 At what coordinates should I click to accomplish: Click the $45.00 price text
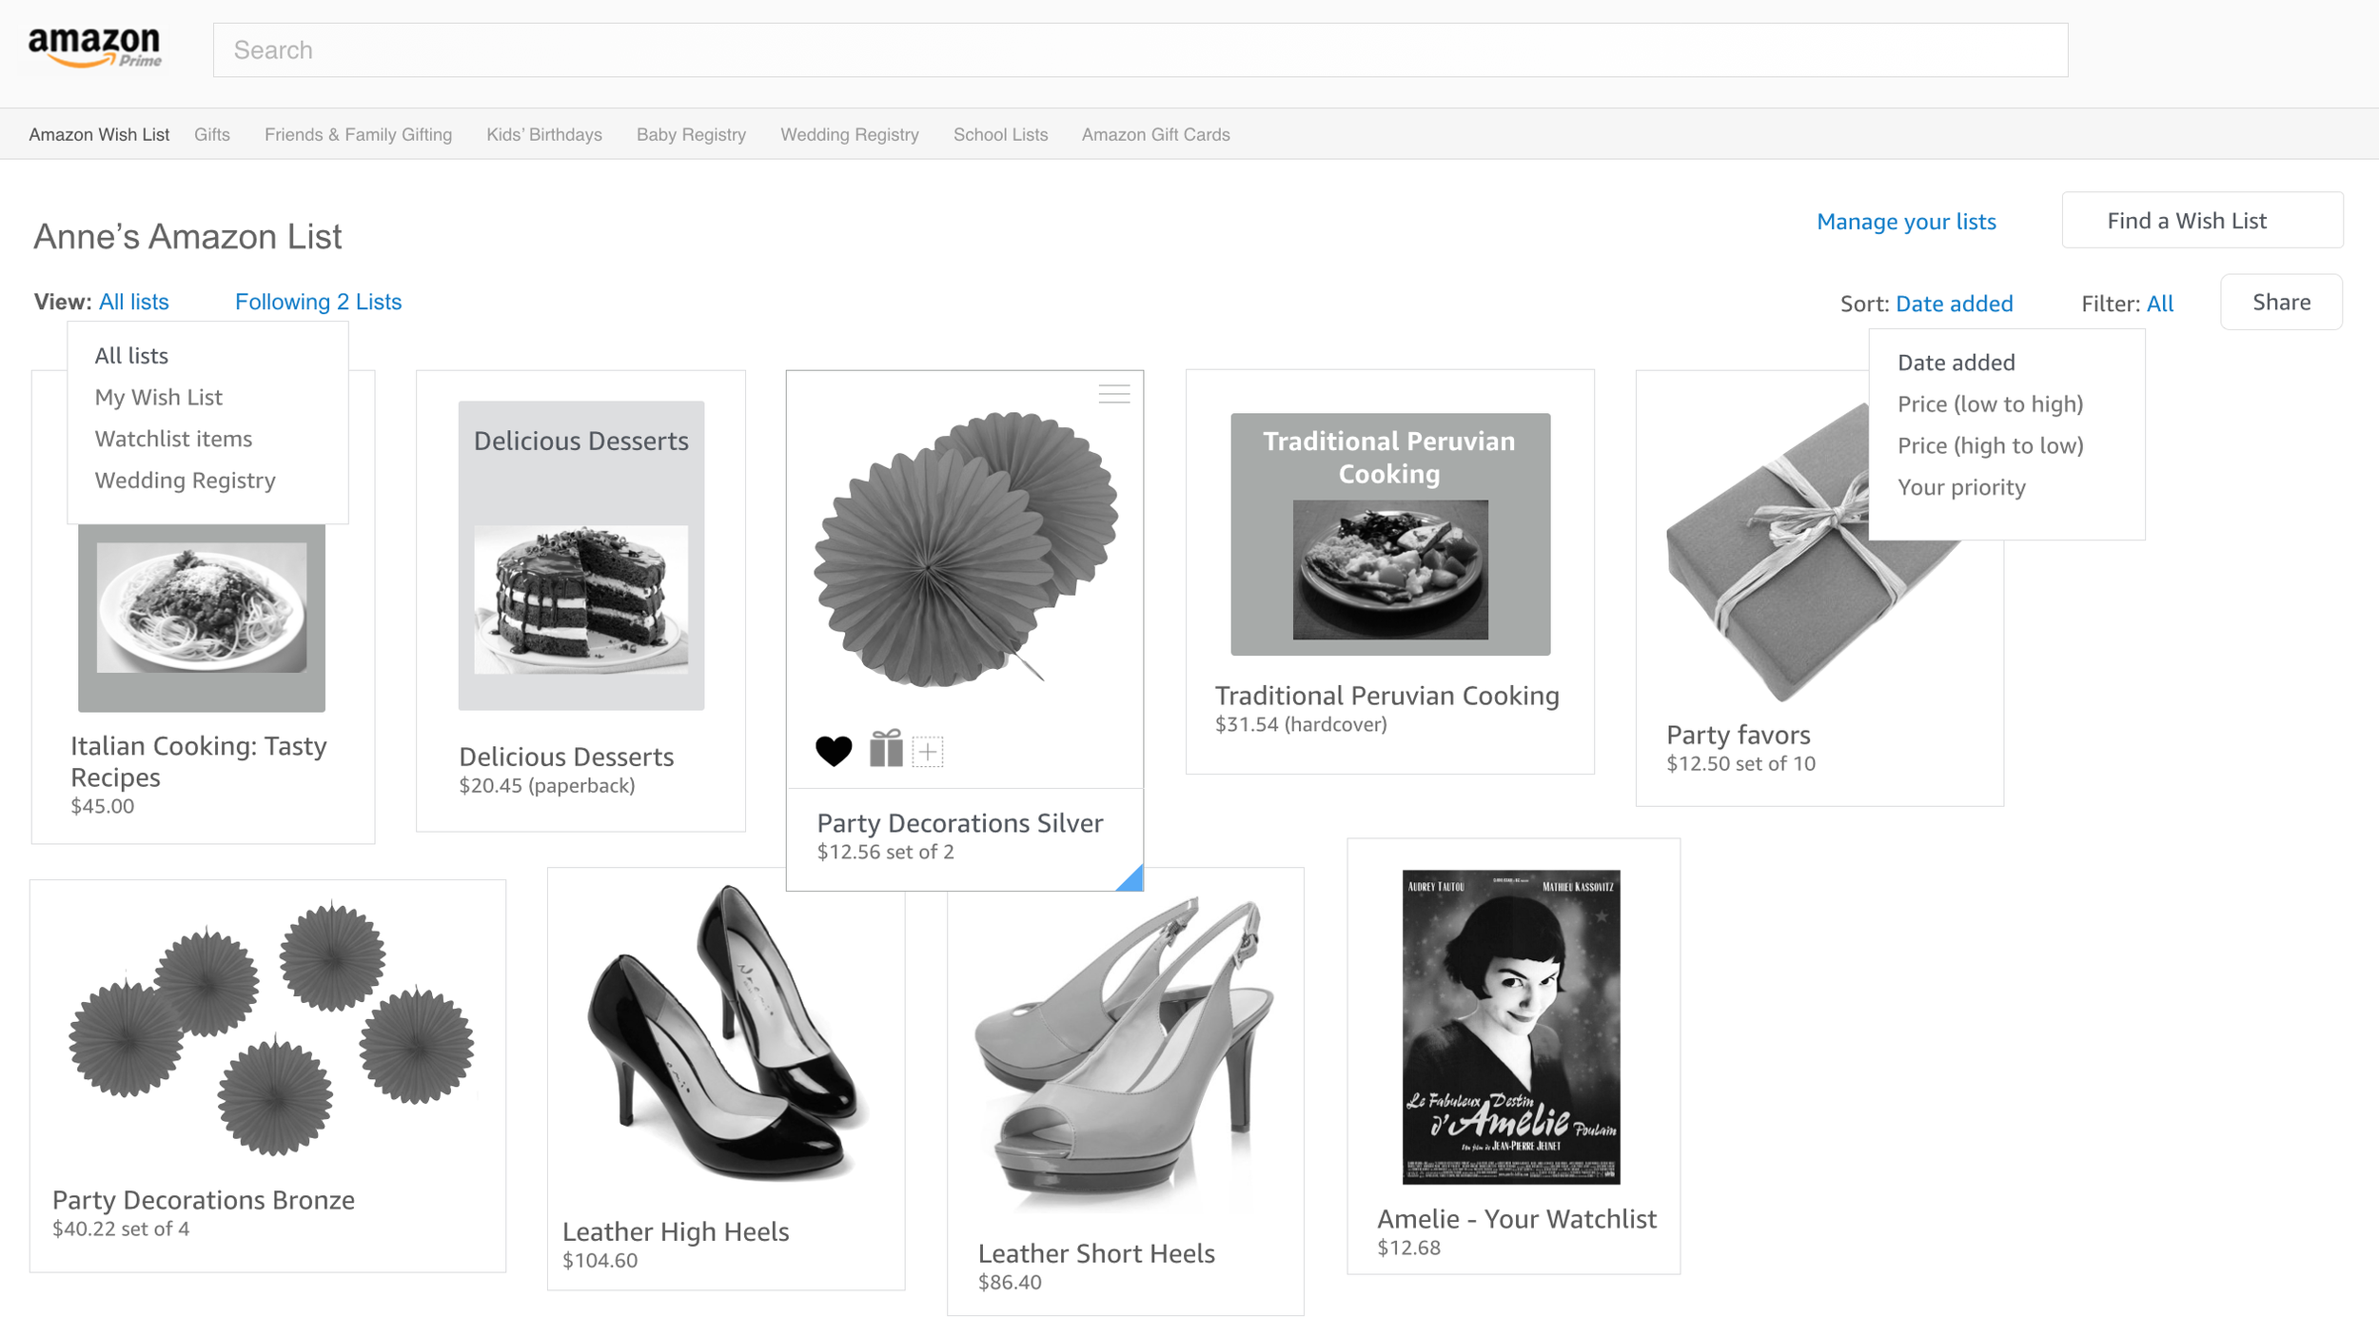[103, 807]
